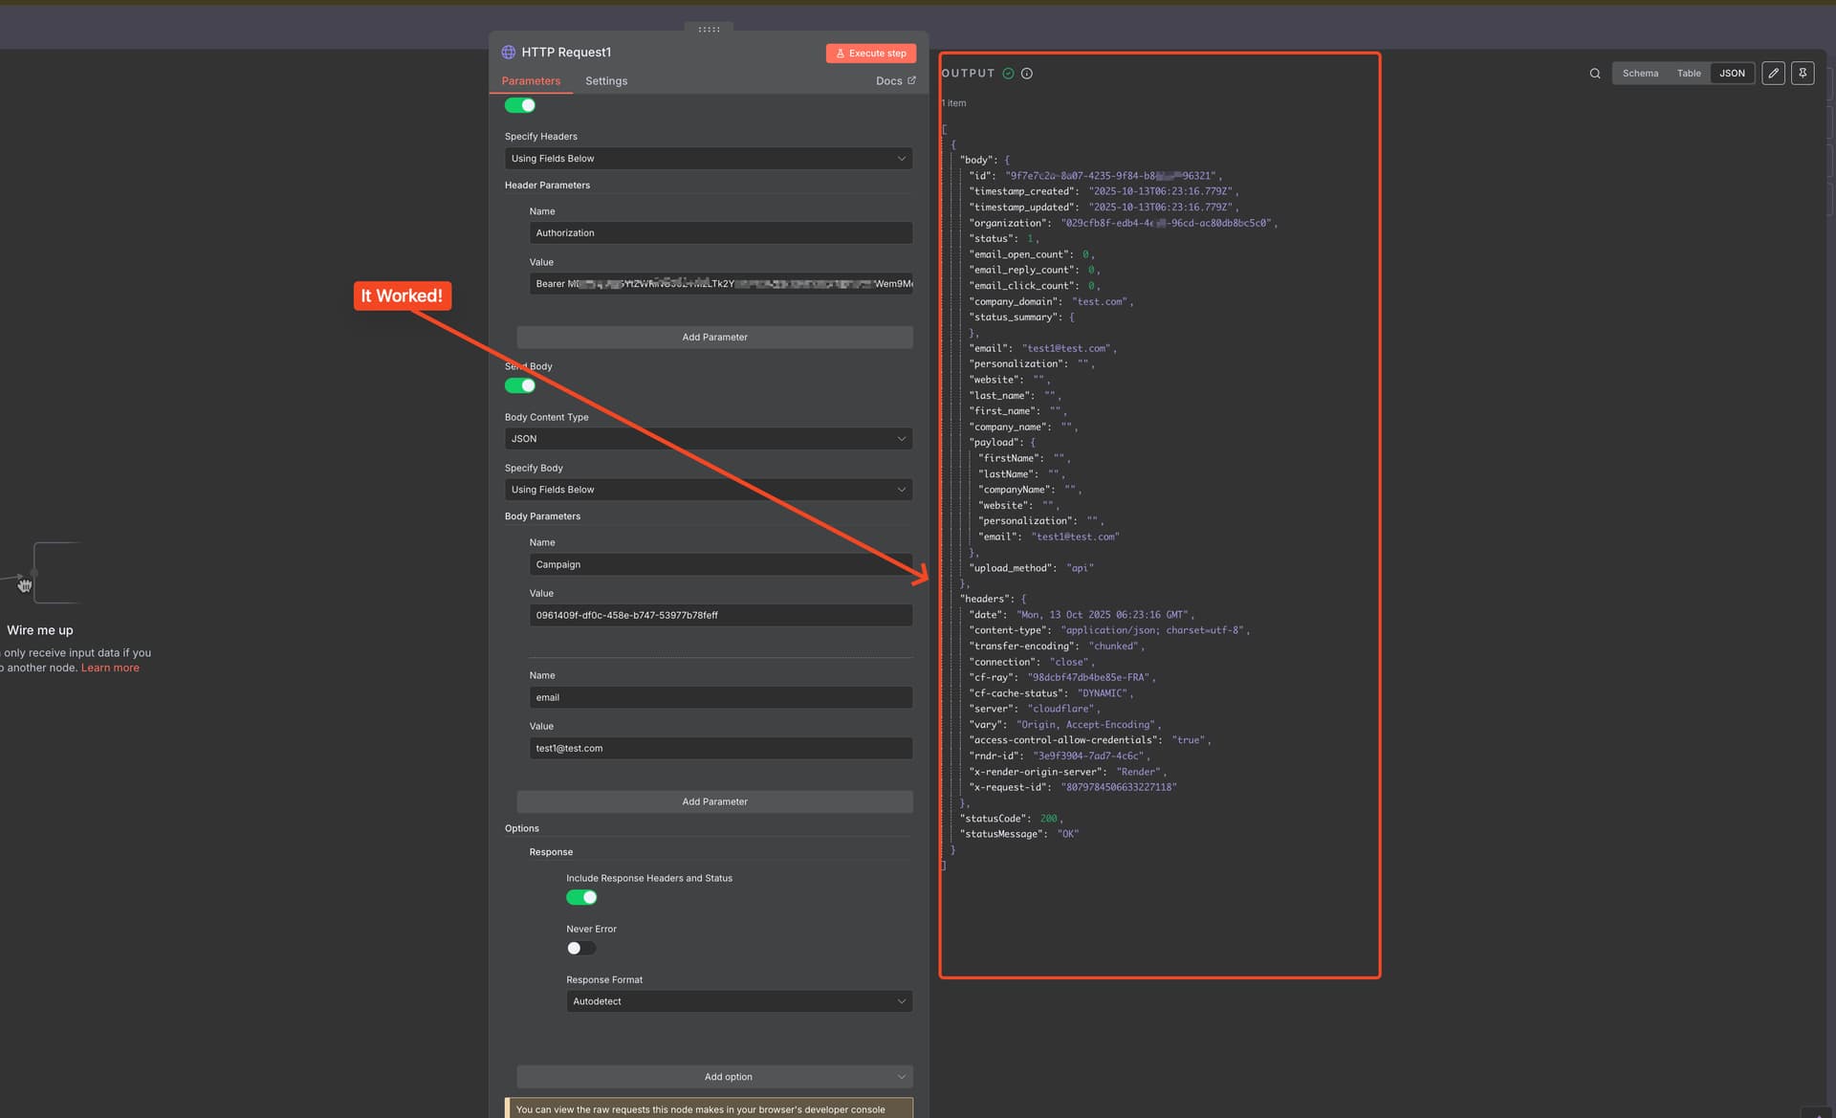Click the pencil edit output icon
The width and height of the screenshot is (1836, 1118).
coord(1773,74)
